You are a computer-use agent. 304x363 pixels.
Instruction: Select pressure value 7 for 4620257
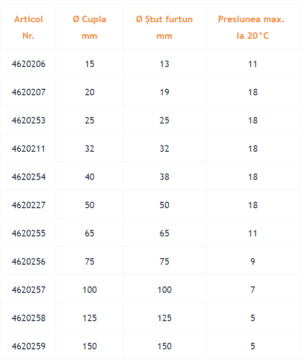(x=253, y=290)
